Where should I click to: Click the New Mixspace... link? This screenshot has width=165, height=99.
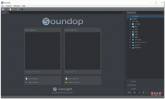coord(34,79)
